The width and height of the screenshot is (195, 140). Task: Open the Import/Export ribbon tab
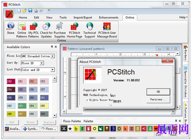83,17
